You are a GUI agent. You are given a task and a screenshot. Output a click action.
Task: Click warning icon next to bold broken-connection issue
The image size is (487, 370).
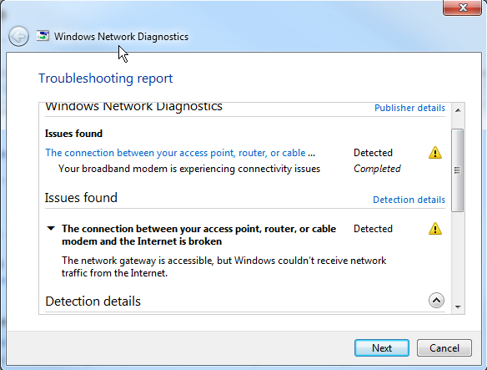pyautogui.click(x=435, y=229)
